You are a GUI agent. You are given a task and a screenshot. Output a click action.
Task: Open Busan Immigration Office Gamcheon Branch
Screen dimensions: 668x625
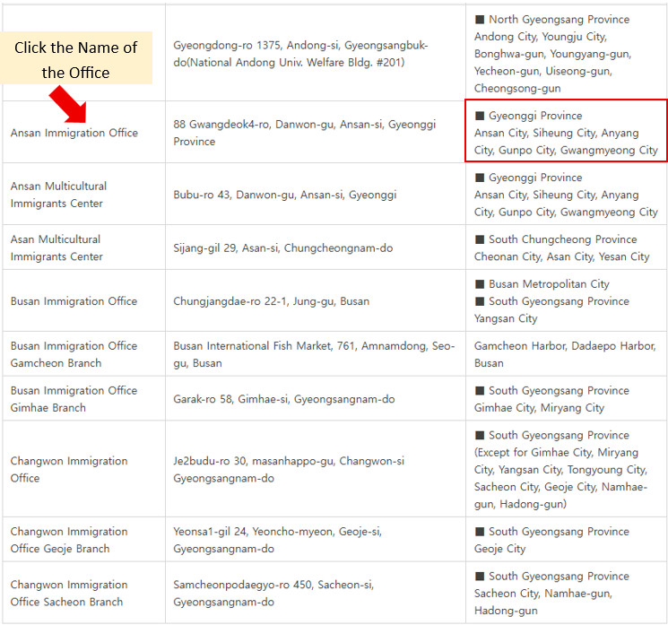tap(74, 354)
